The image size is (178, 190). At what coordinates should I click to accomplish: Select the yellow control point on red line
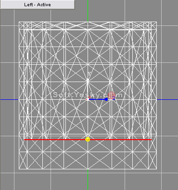tap(88, 140)
